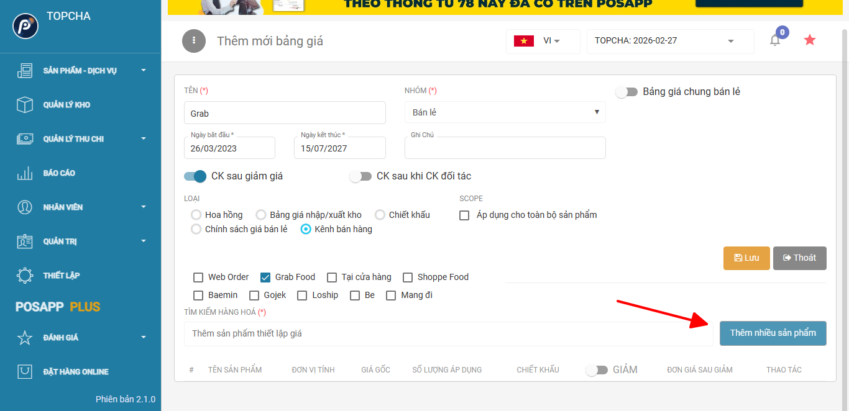The width and height of the screenshot is (849, 411).
Task: Click the Quản lý kho box icon
Action: point(25,105)
